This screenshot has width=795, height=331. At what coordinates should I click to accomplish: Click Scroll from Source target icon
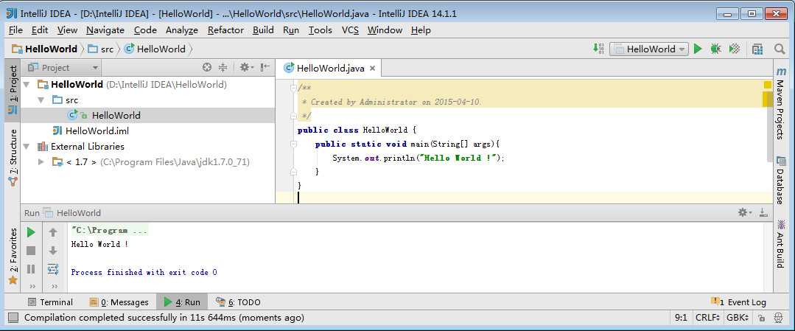[x=206, y=67]
